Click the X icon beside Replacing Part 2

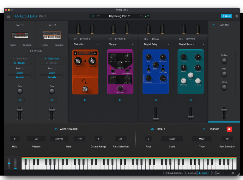[93, 16]
